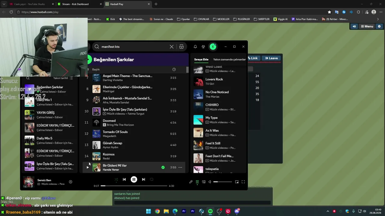Reload the Haxball page
This screenshot has height=216, width=385.
click(11, 12)
